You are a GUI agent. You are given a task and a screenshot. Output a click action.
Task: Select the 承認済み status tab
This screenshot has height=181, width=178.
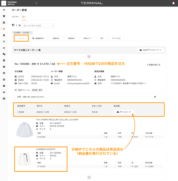[x=71, y=38]
